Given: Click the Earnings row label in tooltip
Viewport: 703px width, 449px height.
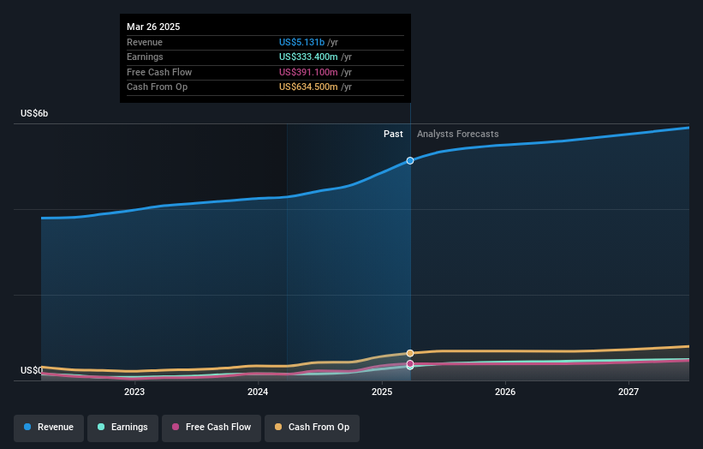Looking at the screenshot, I should point(145,57).
